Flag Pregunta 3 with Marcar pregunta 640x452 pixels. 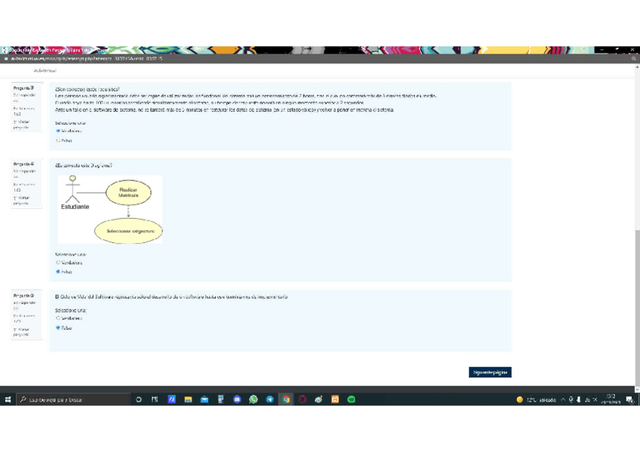point(22,125)
